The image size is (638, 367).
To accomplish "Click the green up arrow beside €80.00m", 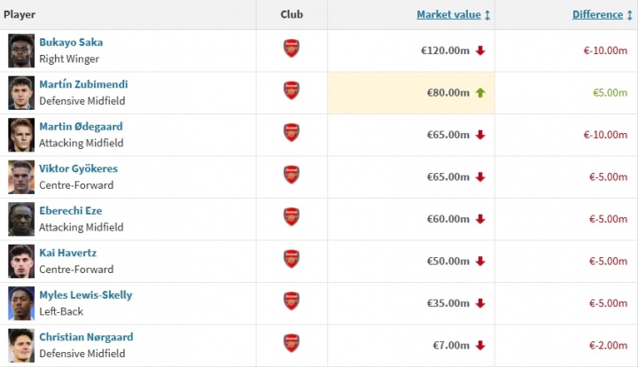I will click(480, 92).
